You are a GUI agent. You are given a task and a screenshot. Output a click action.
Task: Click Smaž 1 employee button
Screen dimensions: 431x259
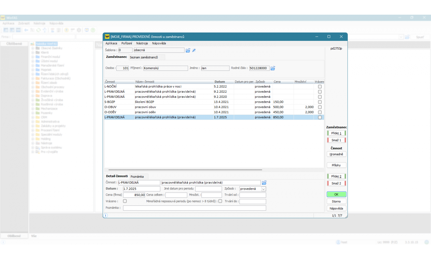point(336,140)
